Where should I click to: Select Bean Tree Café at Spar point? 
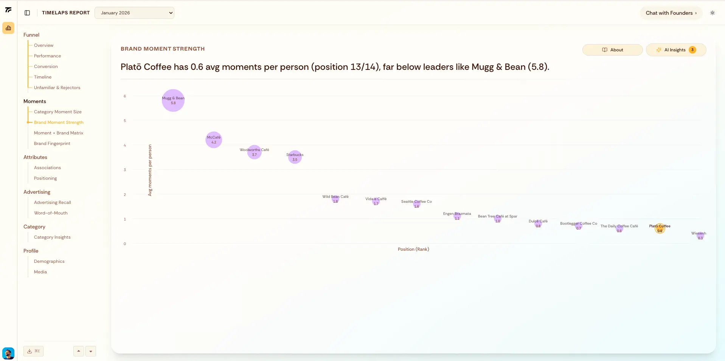click(498, 219)
